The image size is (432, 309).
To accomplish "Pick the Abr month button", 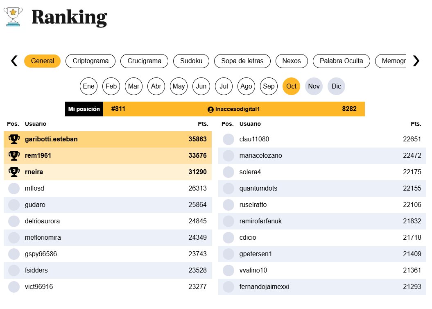I will coord(156,86).
